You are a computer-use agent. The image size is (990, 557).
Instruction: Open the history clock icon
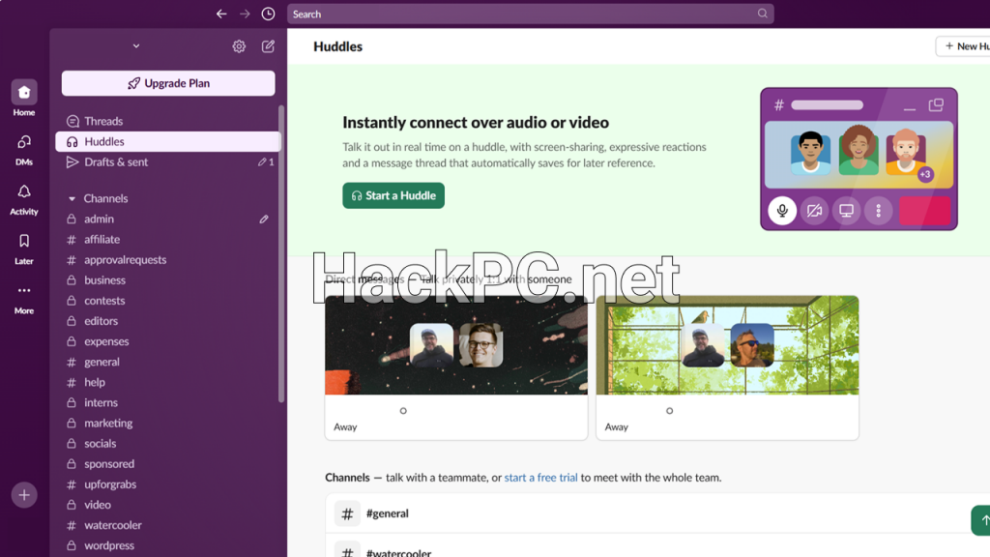tap(269, 14)
